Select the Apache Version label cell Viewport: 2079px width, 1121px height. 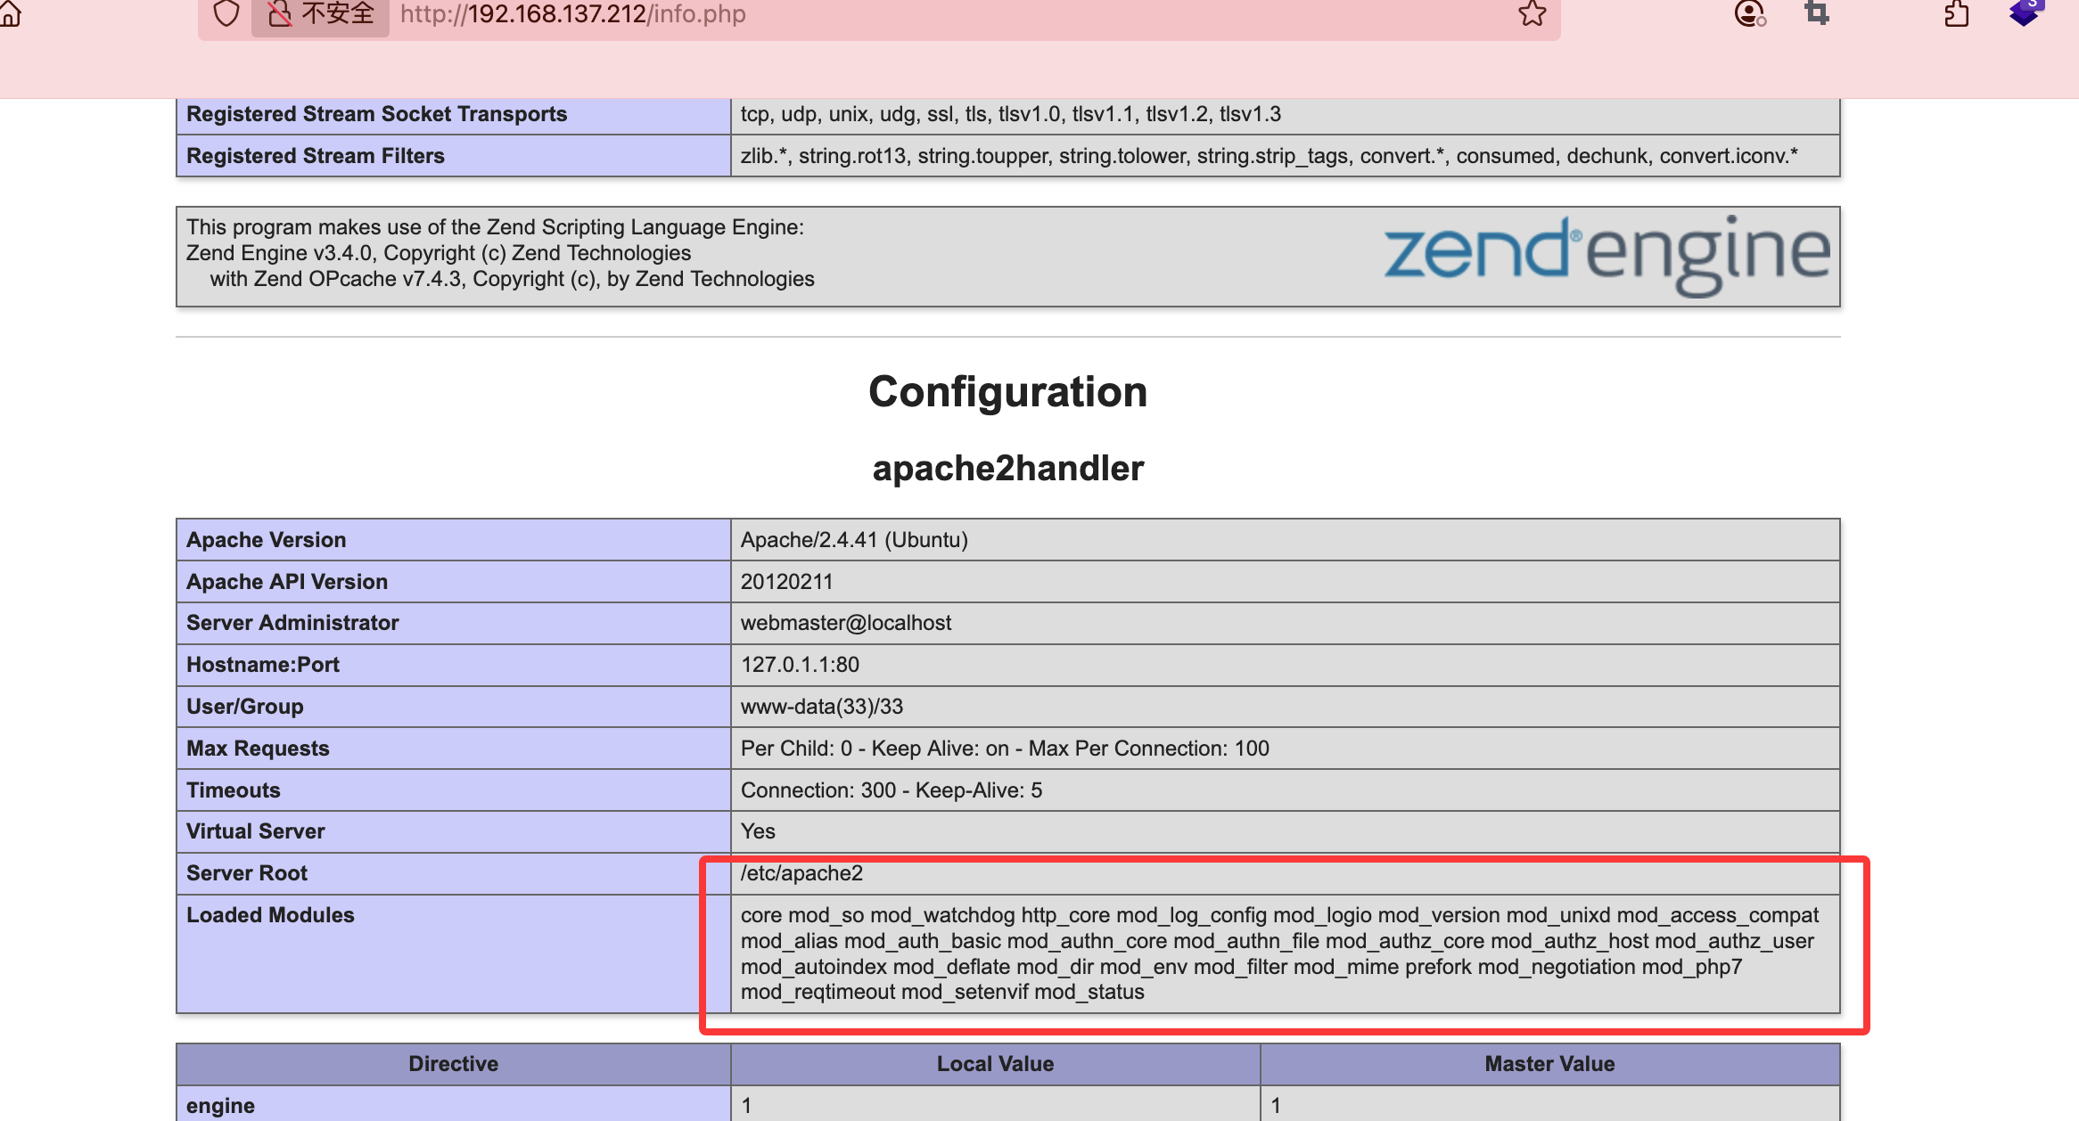point(454,540)
